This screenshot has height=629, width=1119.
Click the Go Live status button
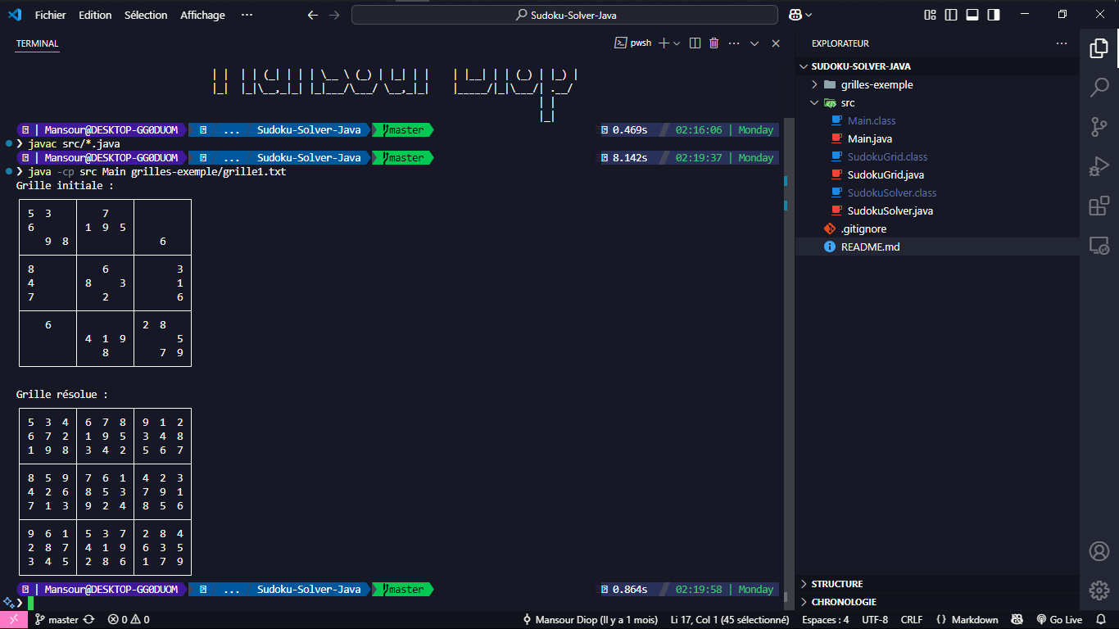pos(1059,620)
